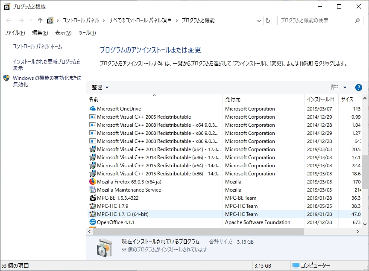The height and width of the screenshot is (271, 369).
Task: Click すべてのコントロール パネル項目 breadcrumb
Action: click(x=140, y=20)
